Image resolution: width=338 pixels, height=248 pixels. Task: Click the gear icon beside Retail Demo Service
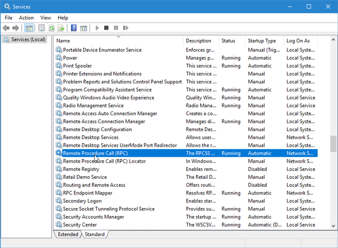pos(59,177)
